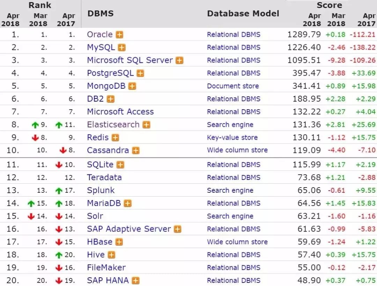Click the plus icon beside Redis
Screen dimensions: 377x286
(115, 138)
